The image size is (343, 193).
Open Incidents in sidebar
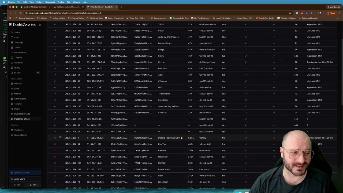click(18, 63)
